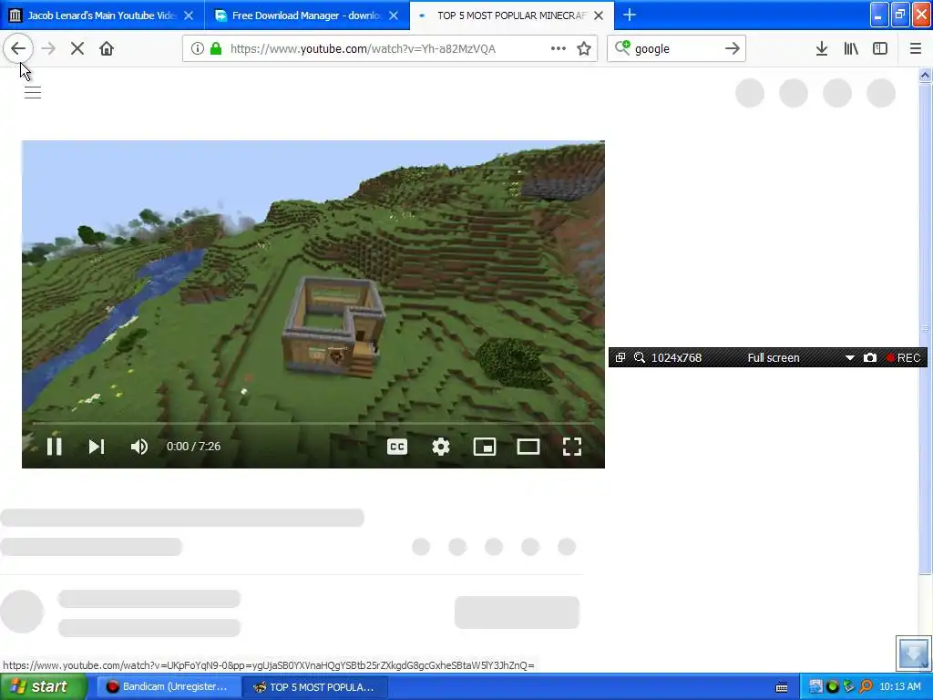Open the Windows start menu
The width and height of the screenshot is (933, 700).
coord(44,687)
